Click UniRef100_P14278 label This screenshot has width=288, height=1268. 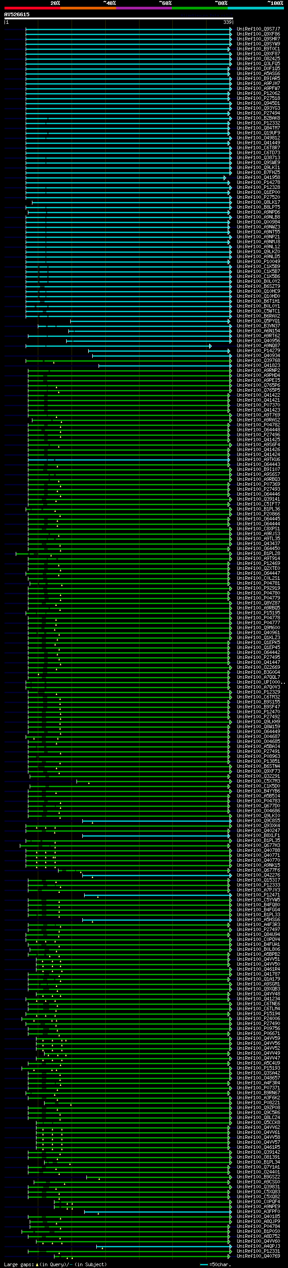coord(258,182)
